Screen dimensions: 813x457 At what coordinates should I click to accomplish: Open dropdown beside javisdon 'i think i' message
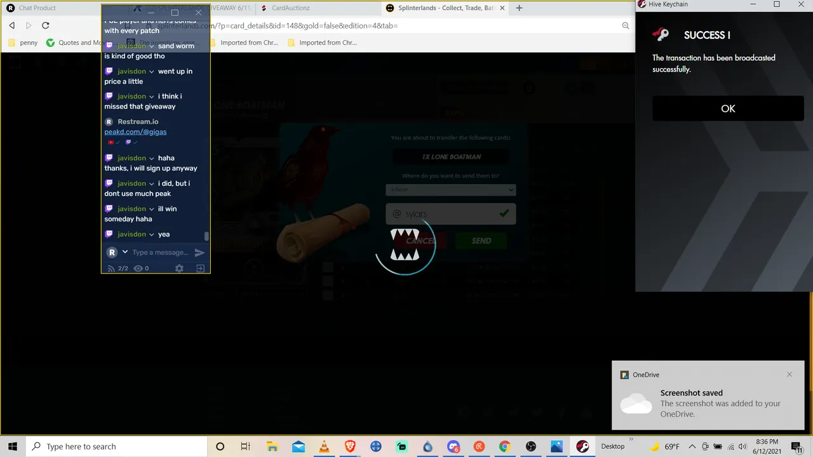click(151, 96)
